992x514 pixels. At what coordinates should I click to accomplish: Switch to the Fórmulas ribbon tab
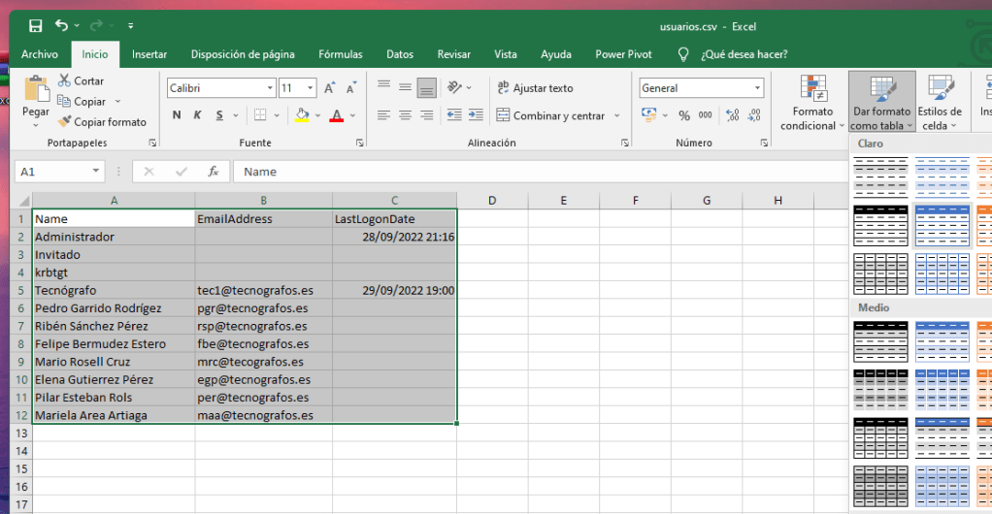click(340, 54)
